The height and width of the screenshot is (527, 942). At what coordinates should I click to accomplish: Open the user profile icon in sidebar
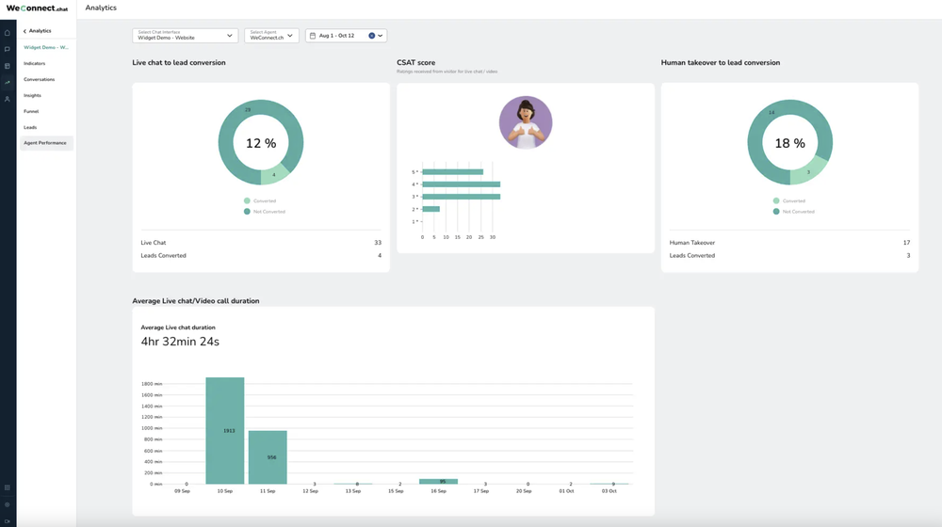tap(8, 99)
